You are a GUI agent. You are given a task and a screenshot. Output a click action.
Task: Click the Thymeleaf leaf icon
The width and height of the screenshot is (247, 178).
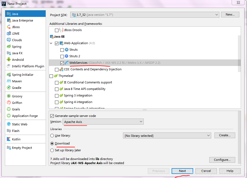point(56,76)
